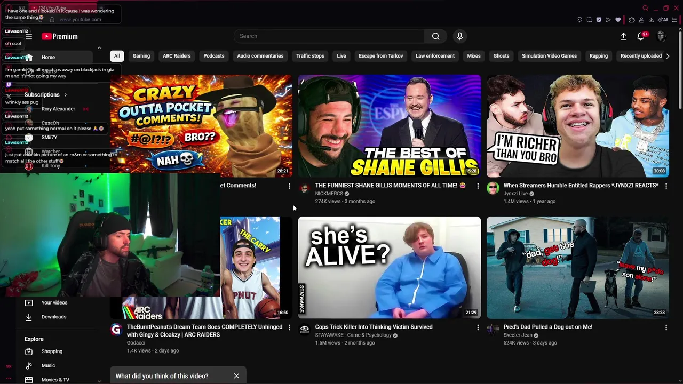Click into the YouTube search field
The height and width of the screenshot is (384, 683).
(x=329, y=36)
